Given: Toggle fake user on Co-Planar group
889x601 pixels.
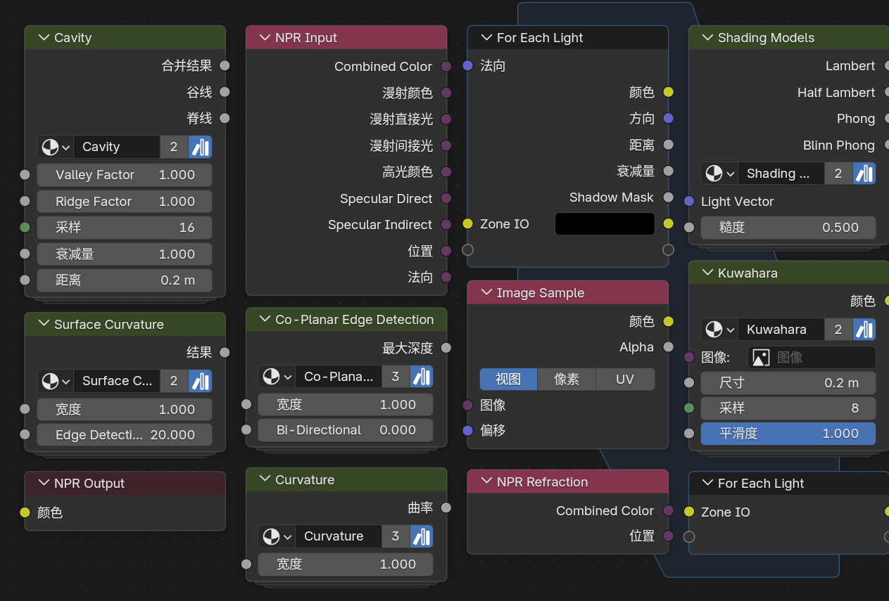Looking at the screenshot, I should tap(422, 377).
